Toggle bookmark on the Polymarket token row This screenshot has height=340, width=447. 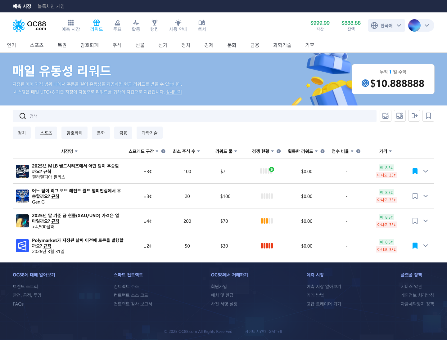coord(415,246)
